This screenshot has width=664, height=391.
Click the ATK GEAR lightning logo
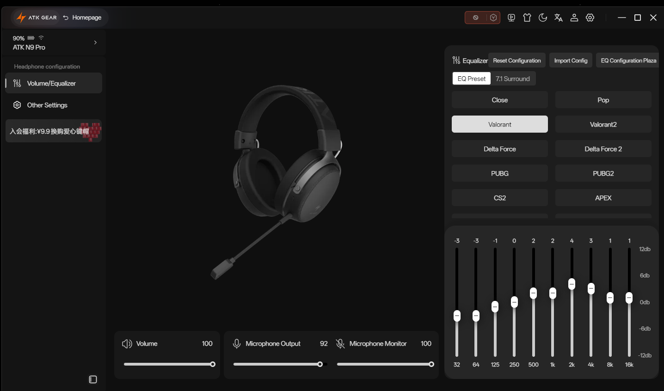pos(21,18)
